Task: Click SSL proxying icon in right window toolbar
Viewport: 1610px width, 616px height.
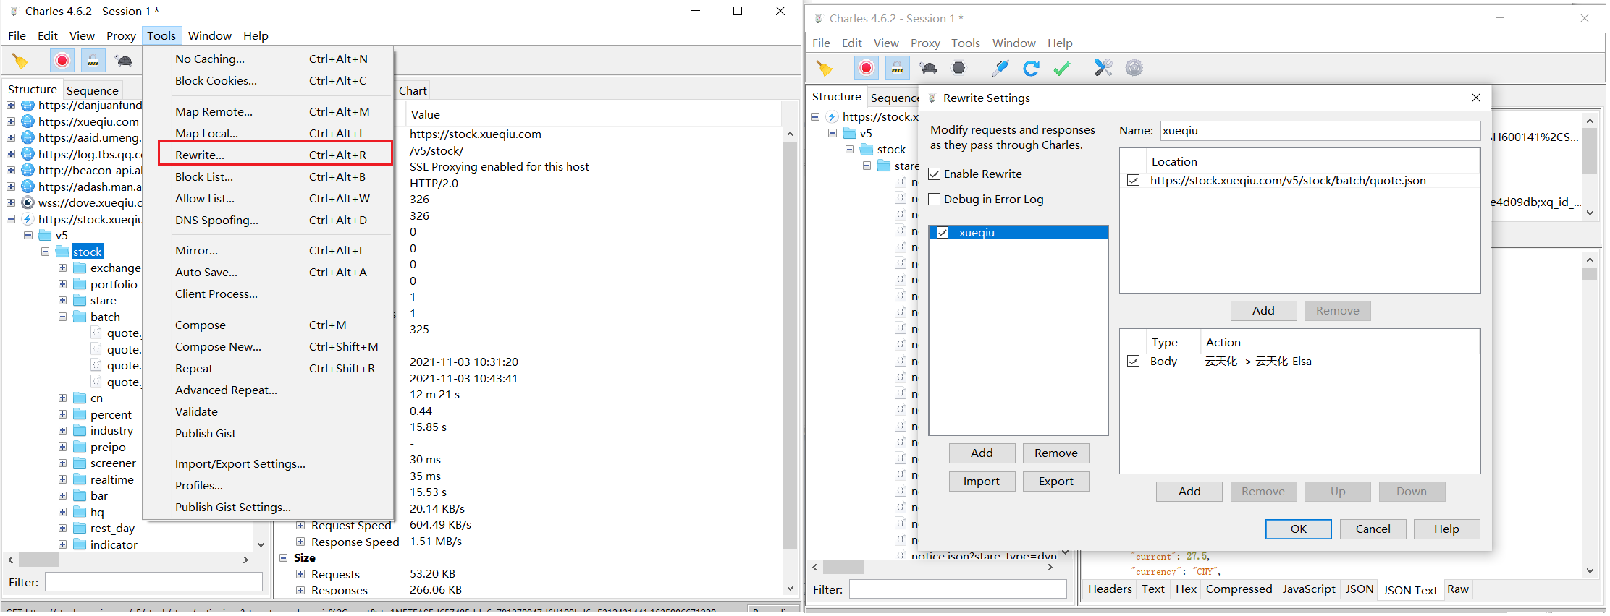Action: pos(897,68)
